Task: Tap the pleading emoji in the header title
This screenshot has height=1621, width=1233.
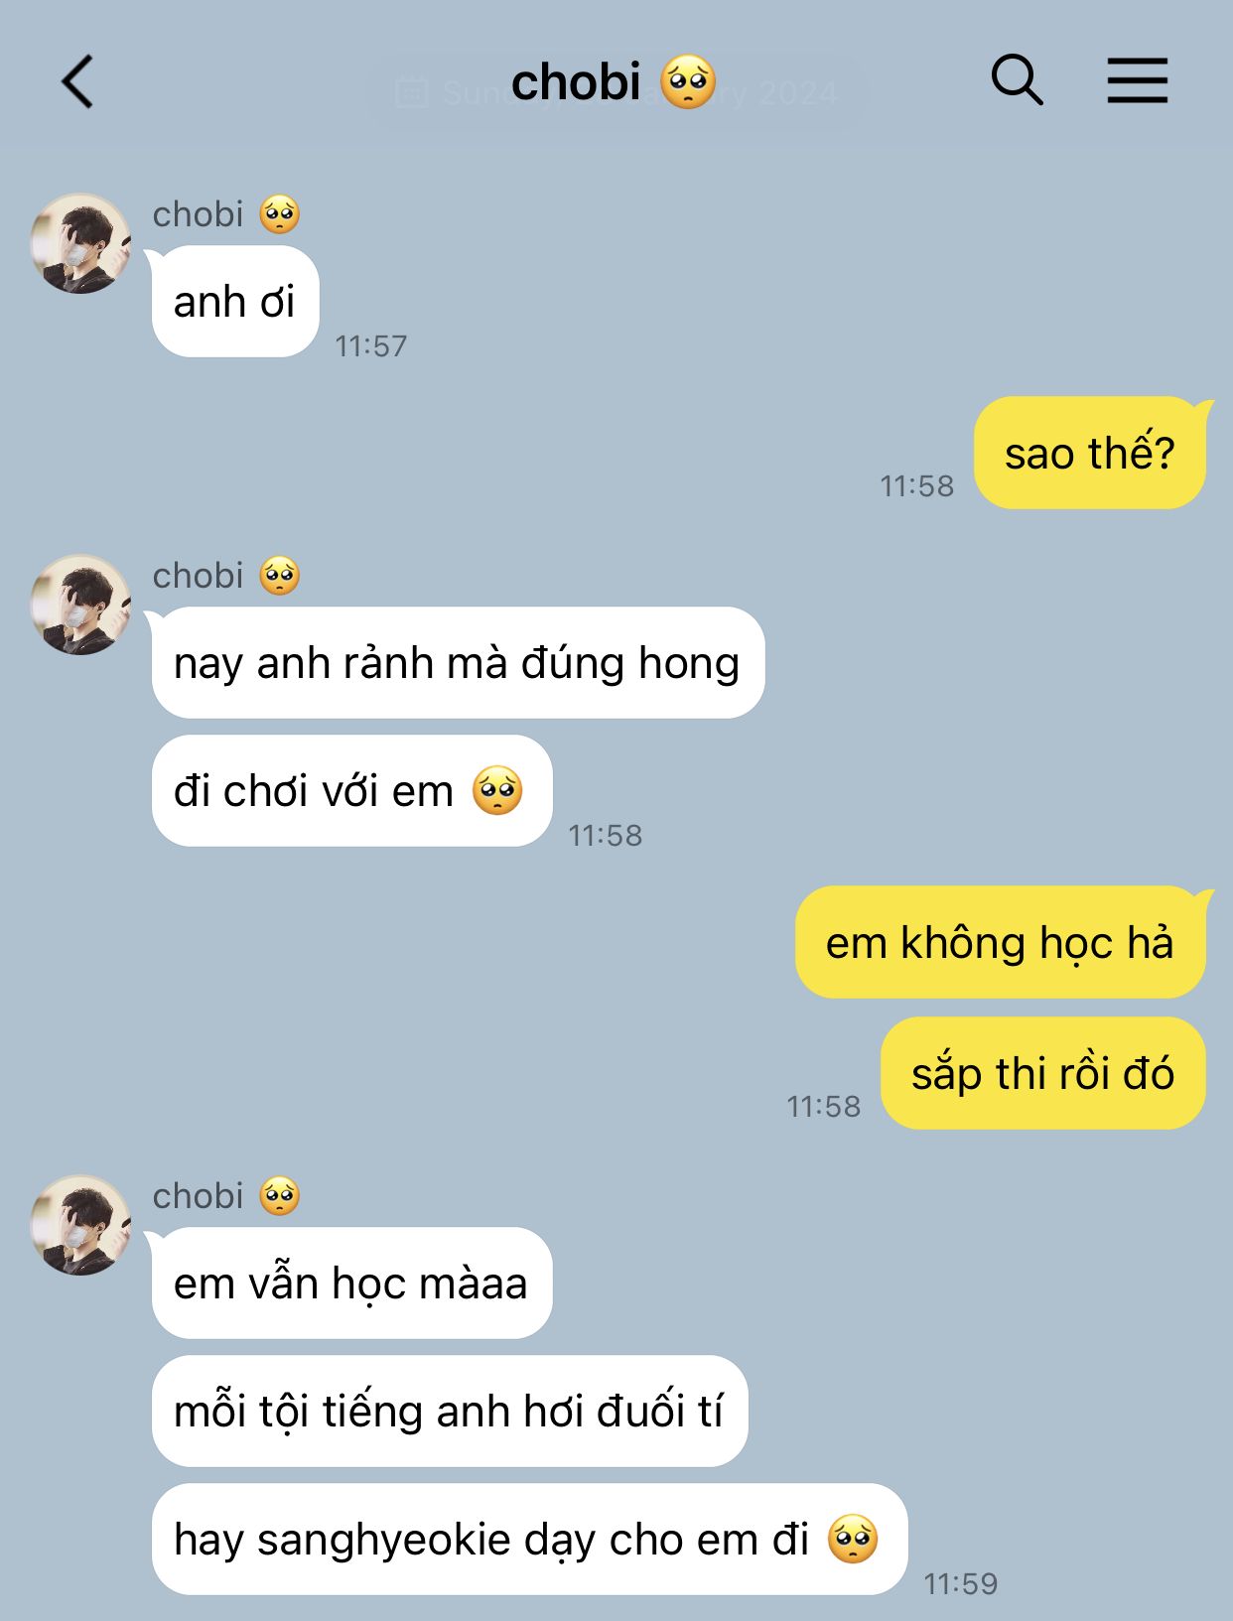Action: (688, 82)
